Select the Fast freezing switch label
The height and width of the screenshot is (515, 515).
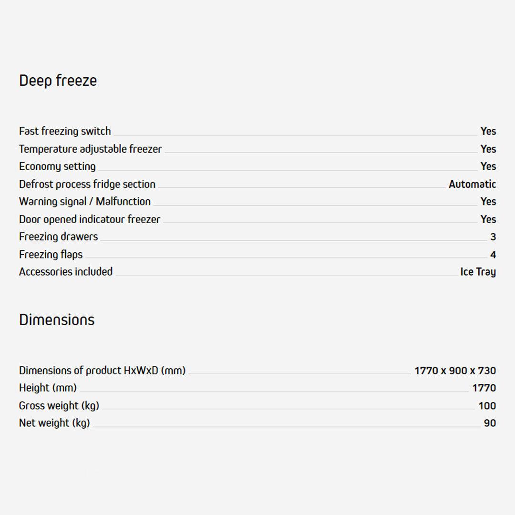pos(65,131)
